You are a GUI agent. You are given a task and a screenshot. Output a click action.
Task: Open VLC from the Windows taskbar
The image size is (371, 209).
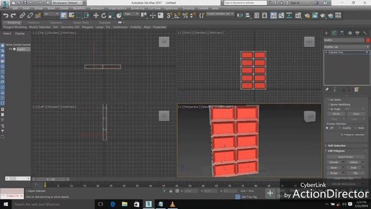pyautogui.click(x=173, y=204)
